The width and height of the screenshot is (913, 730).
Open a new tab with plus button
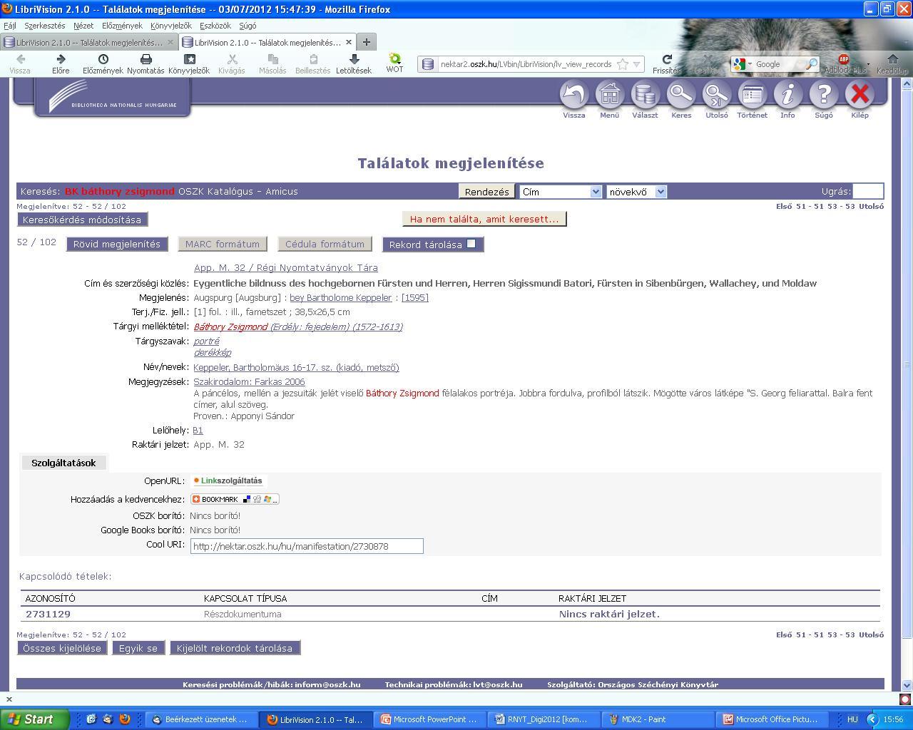pos(366,42)
